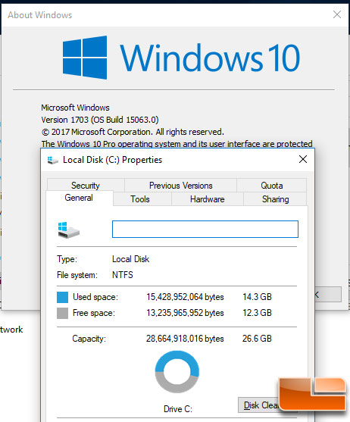The width and height of the screenshot is (350, 422).
Task: Close the Local Disk (C:) Properties dialog
Action: (303, 159)
